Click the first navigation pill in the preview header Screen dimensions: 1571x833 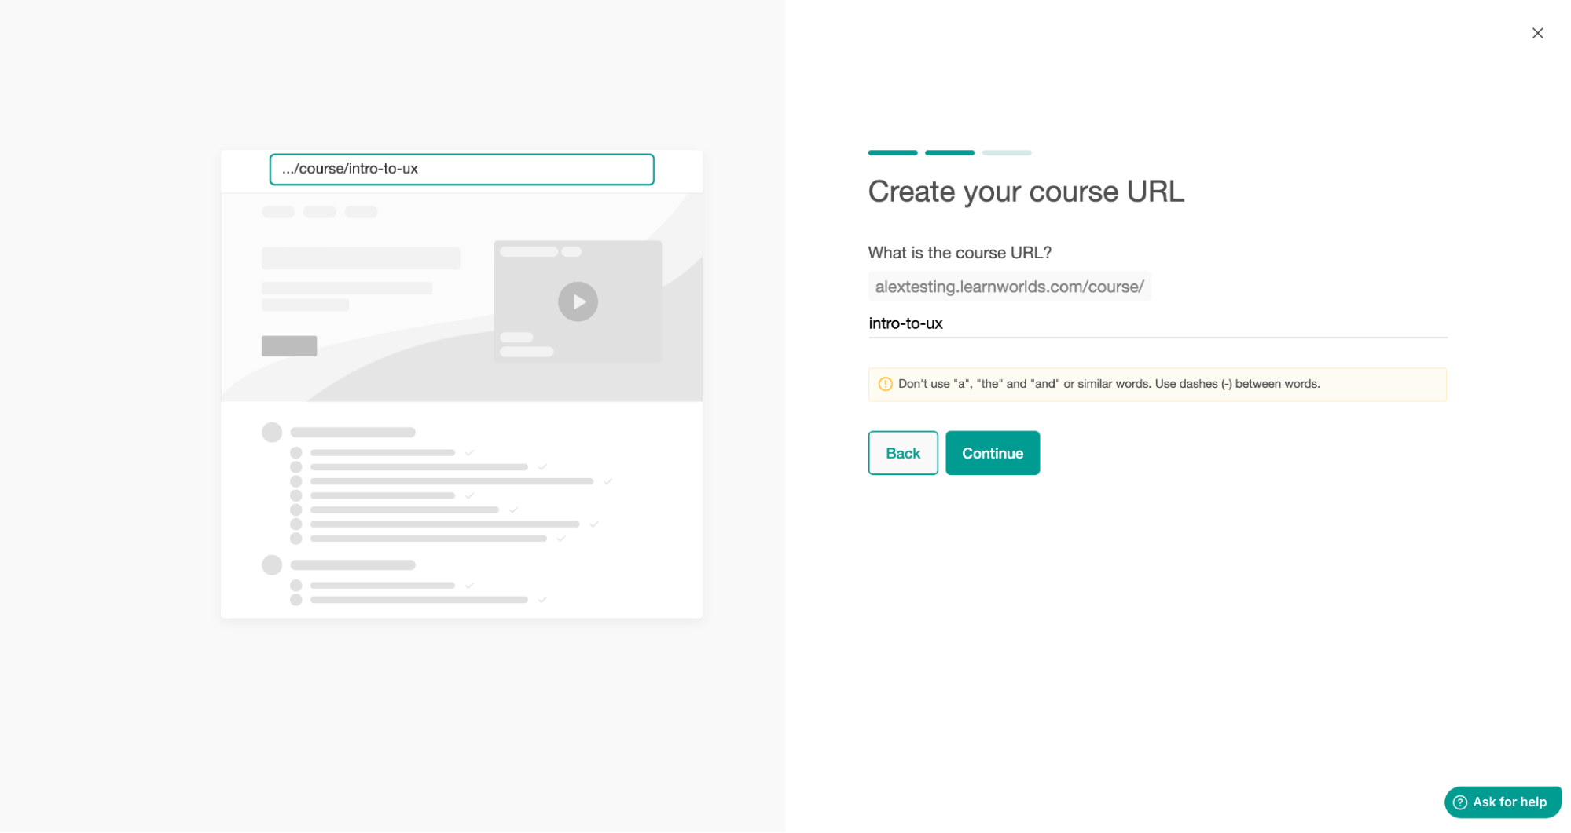pos(277,211)
